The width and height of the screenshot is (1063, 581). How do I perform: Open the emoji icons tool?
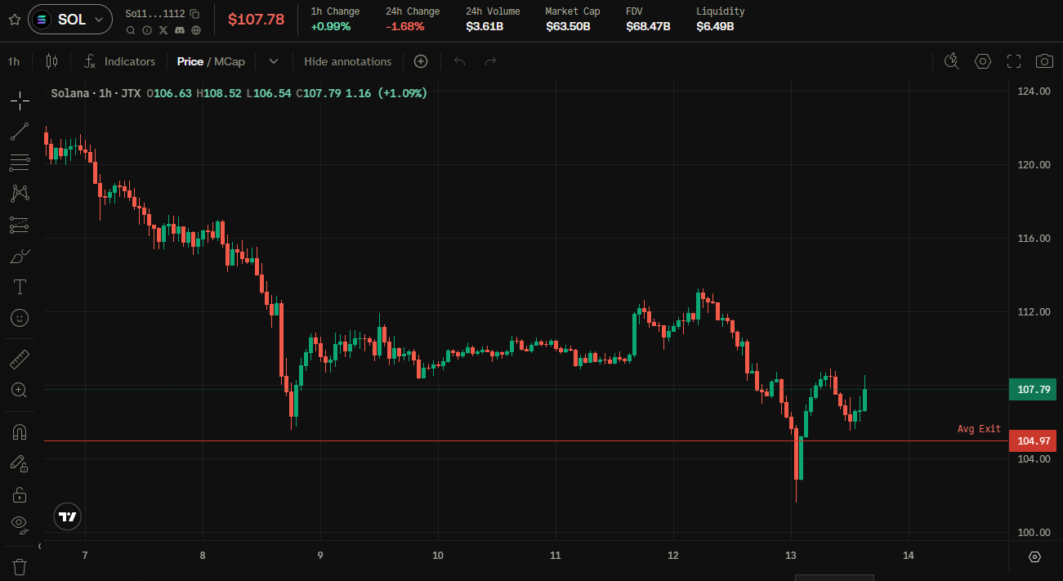20,318
